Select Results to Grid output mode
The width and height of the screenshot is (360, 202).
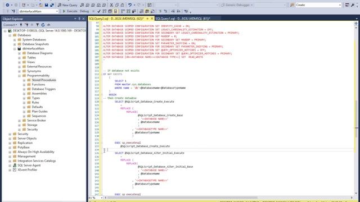[147, 11]
